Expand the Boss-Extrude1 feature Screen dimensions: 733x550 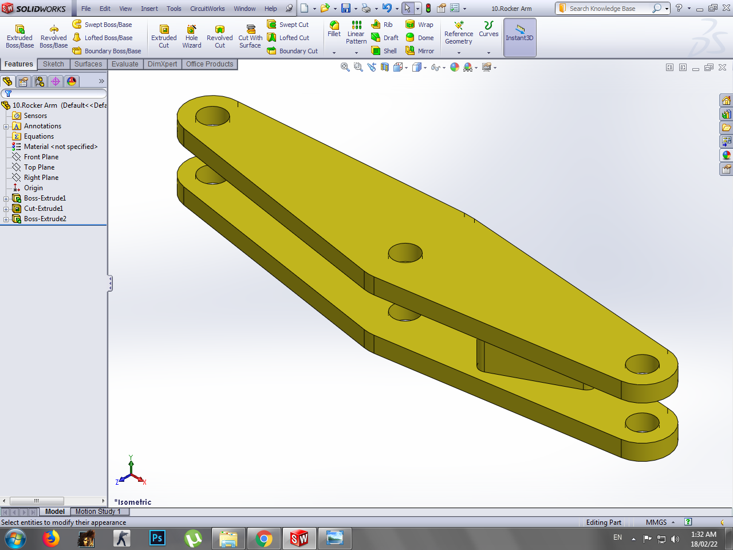coord(6,199)
